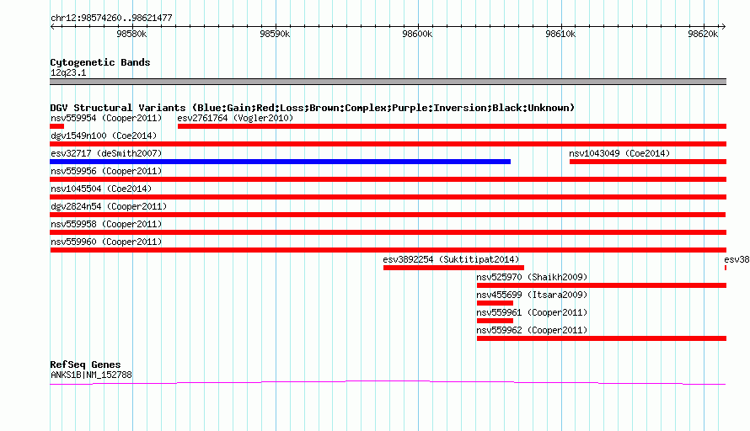Click the short red nsv455699 bar

pos(495,303)
